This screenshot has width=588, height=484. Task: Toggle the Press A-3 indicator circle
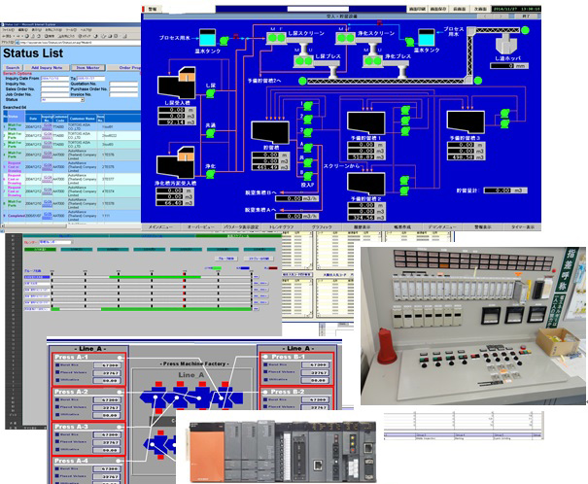120,427
